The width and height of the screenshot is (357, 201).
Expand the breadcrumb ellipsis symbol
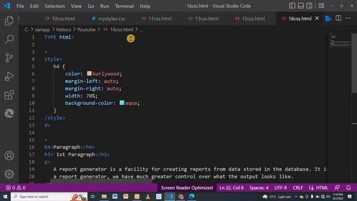click(x=141, y=30)
